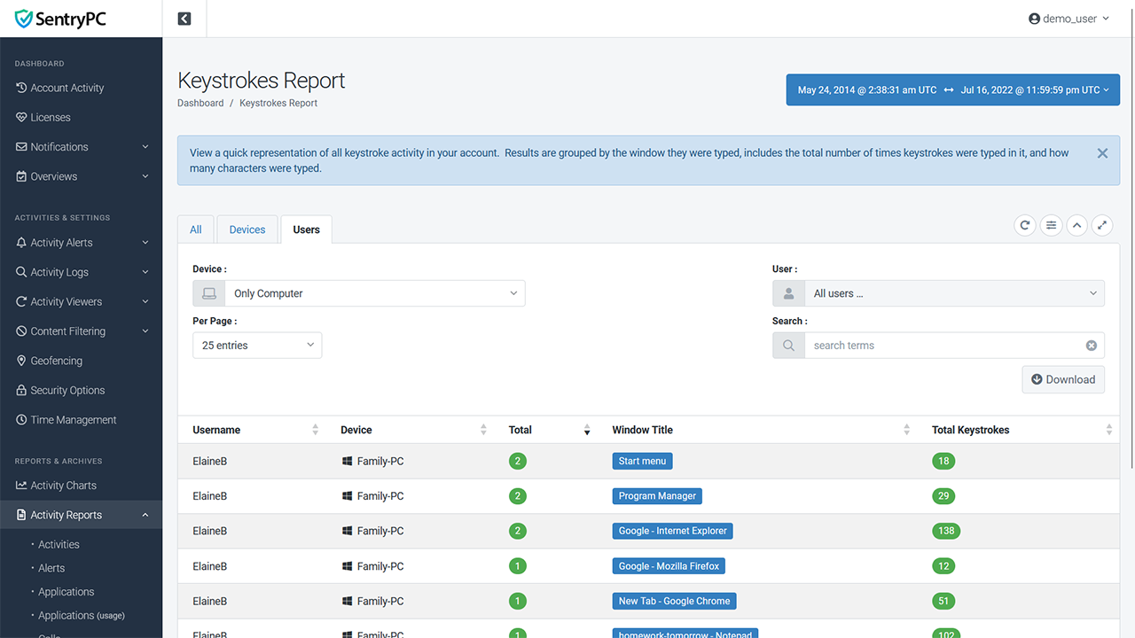The image size is (1135, 638).
Task: Click the New Tab - Google Chrome tag
Action: pos(674,601)
